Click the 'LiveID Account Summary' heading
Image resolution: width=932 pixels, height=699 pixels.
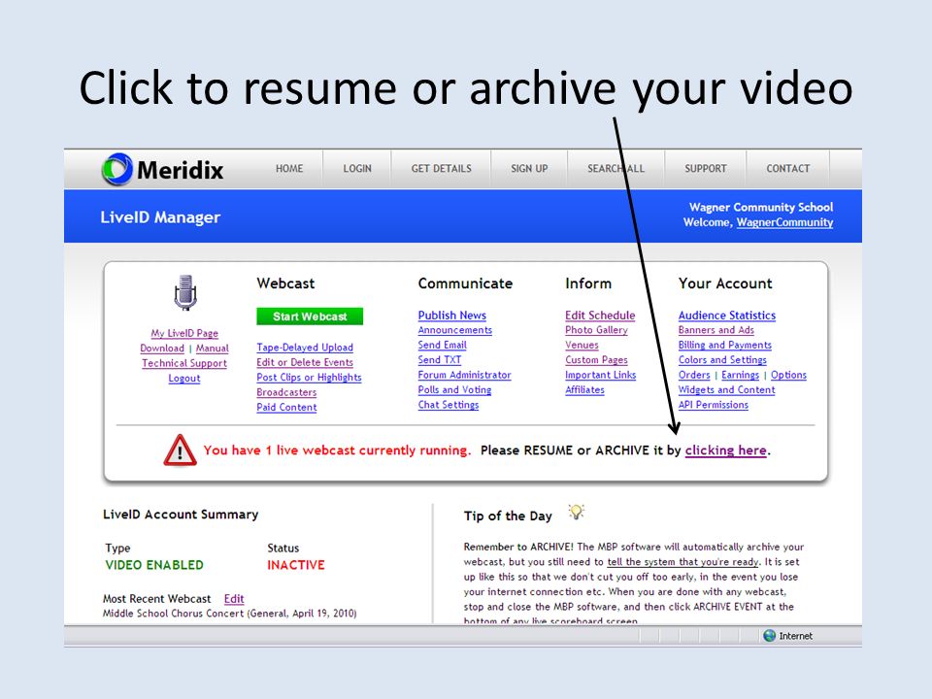[181, 515]
